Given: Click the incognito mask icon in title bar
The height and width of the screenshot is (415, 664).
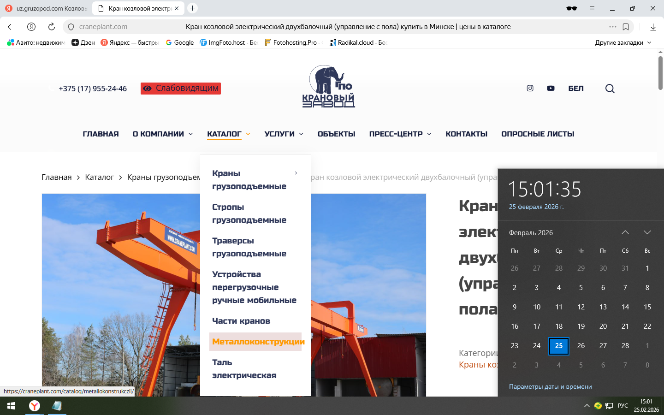Looking at the screenshot, I should (572, 8).
